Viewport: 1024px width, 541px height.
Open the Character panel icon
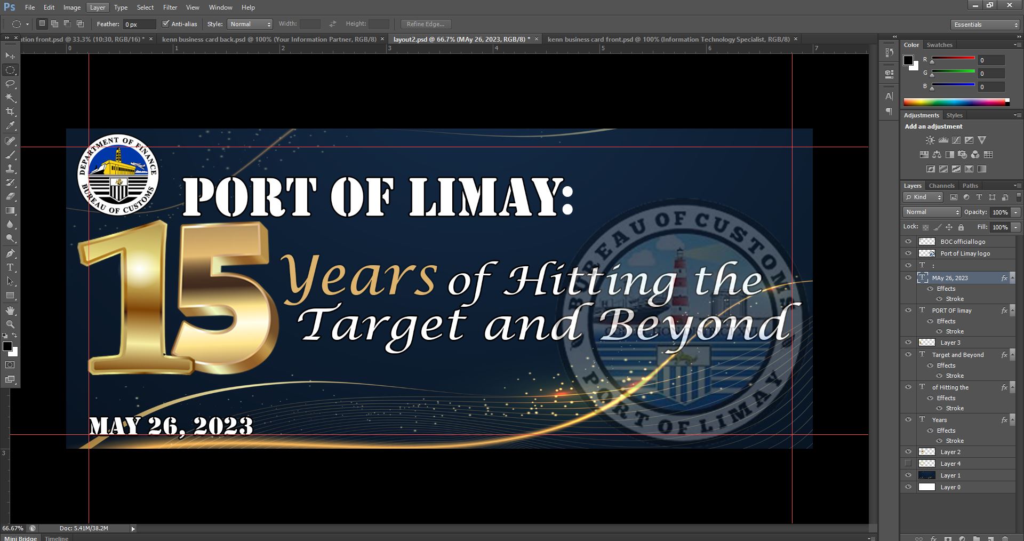pos(889,97)
